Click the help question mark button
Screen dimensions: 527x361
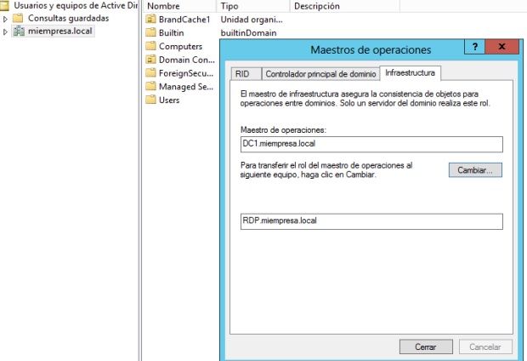474,49
